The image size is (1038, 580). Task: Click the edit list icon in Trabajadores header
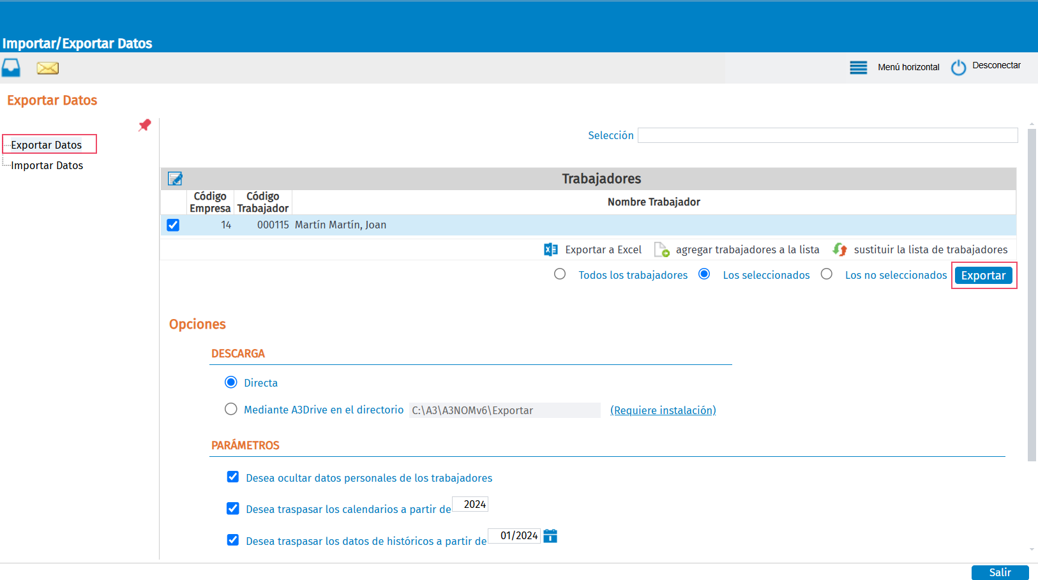(174, 179)
